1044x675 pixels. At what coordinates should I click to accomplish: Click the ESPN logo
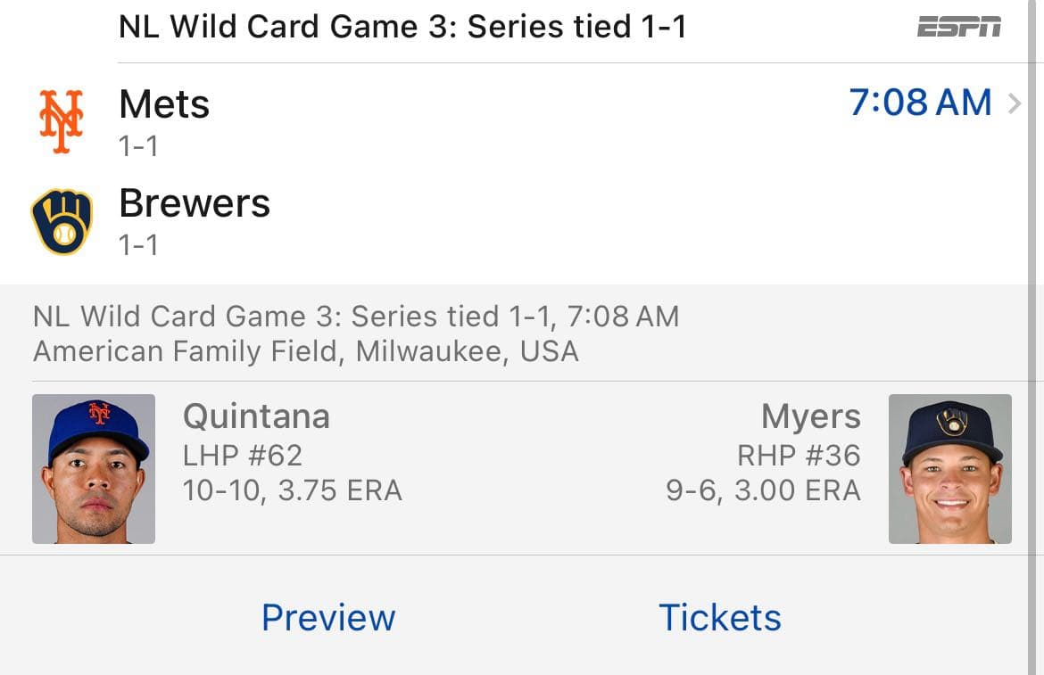[958, 28]
